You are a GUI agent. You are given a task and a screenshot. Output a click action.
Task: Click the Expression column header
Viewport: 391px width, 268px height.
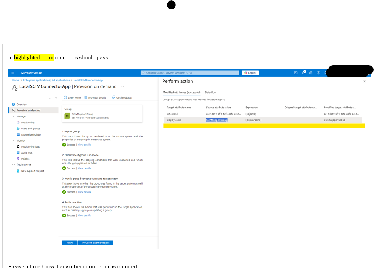[251, 108]
